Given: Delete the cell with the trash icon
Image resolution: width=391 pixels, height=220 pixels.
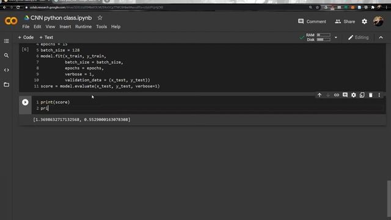Looking at the screenshot, I should tap(371, 95).
